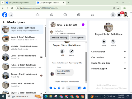The height and width of the screenshot is (99, 132).
Task: Open the profile circle icon in top navigation
Action: [79, 15]
